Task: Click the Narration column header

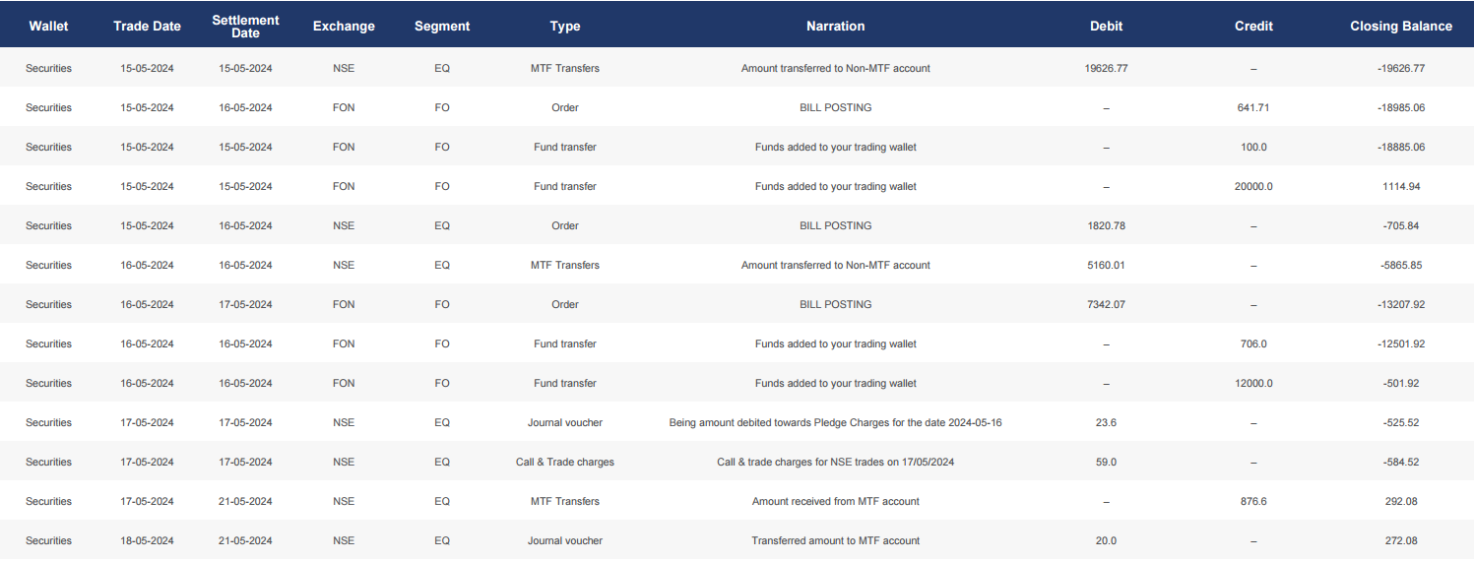Action: 835,27
